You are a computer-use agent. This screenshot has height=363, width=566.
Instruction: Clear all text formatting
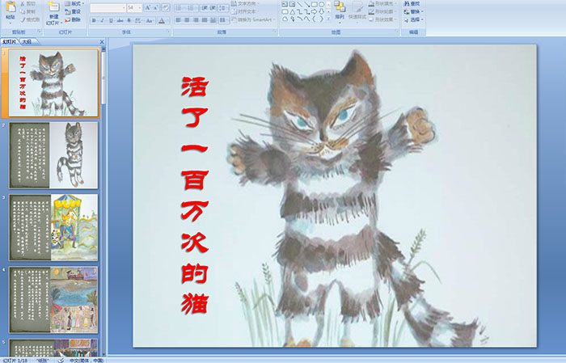pos(165,7)
